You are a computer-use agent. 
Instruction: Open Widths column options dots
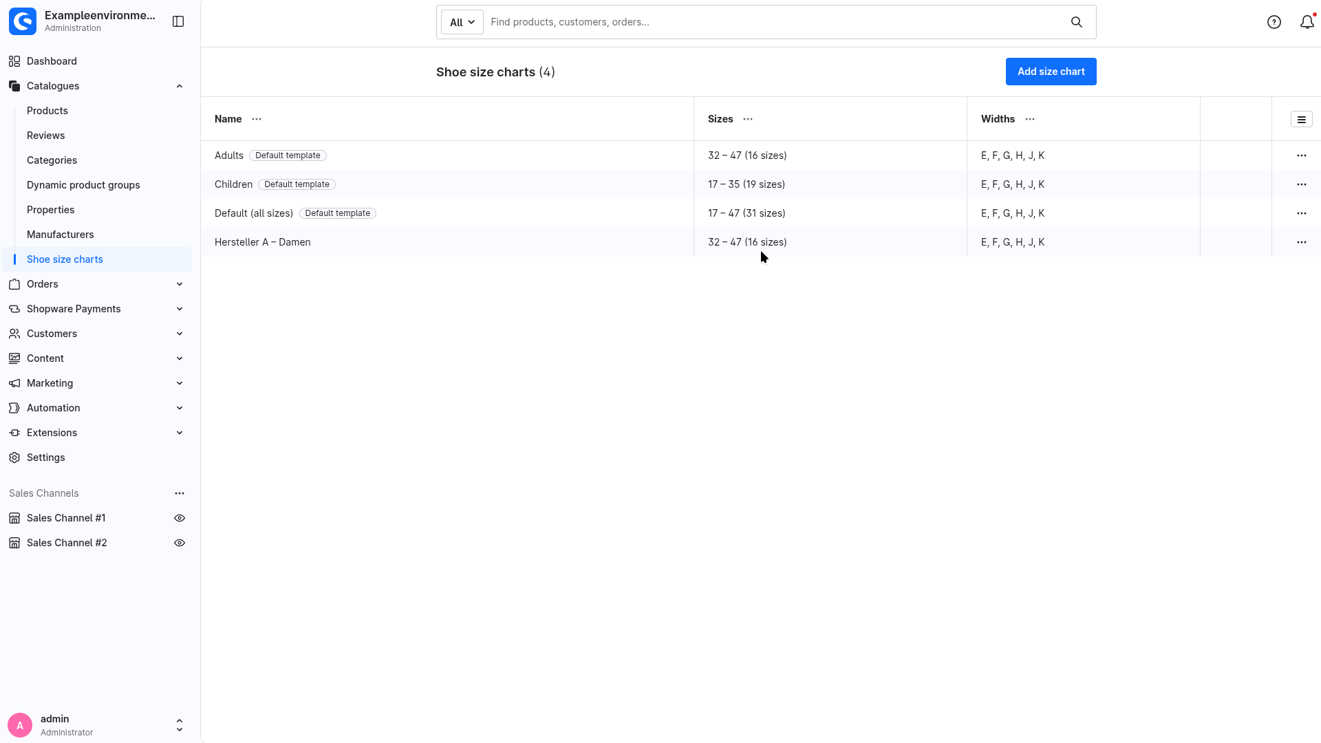[1030, 119]
